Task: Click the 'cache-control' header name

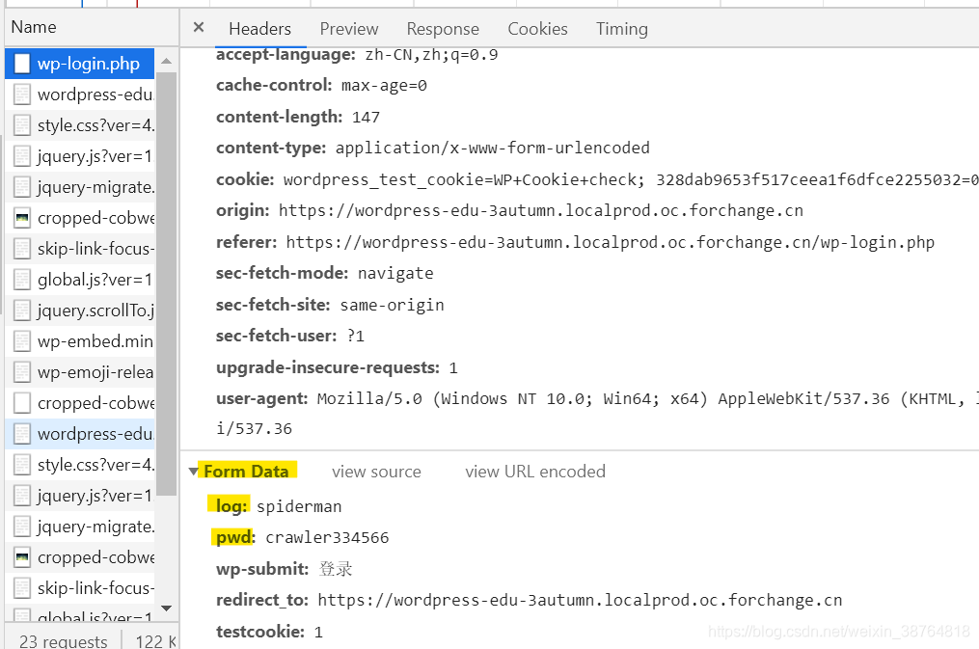Action: (x=274, y=85)
